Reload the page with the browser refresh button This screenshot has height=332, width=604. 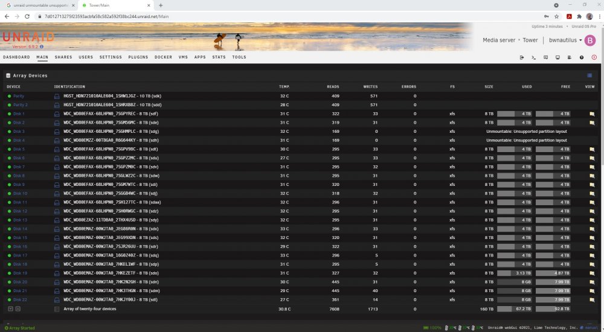click(x=27, y=16)
